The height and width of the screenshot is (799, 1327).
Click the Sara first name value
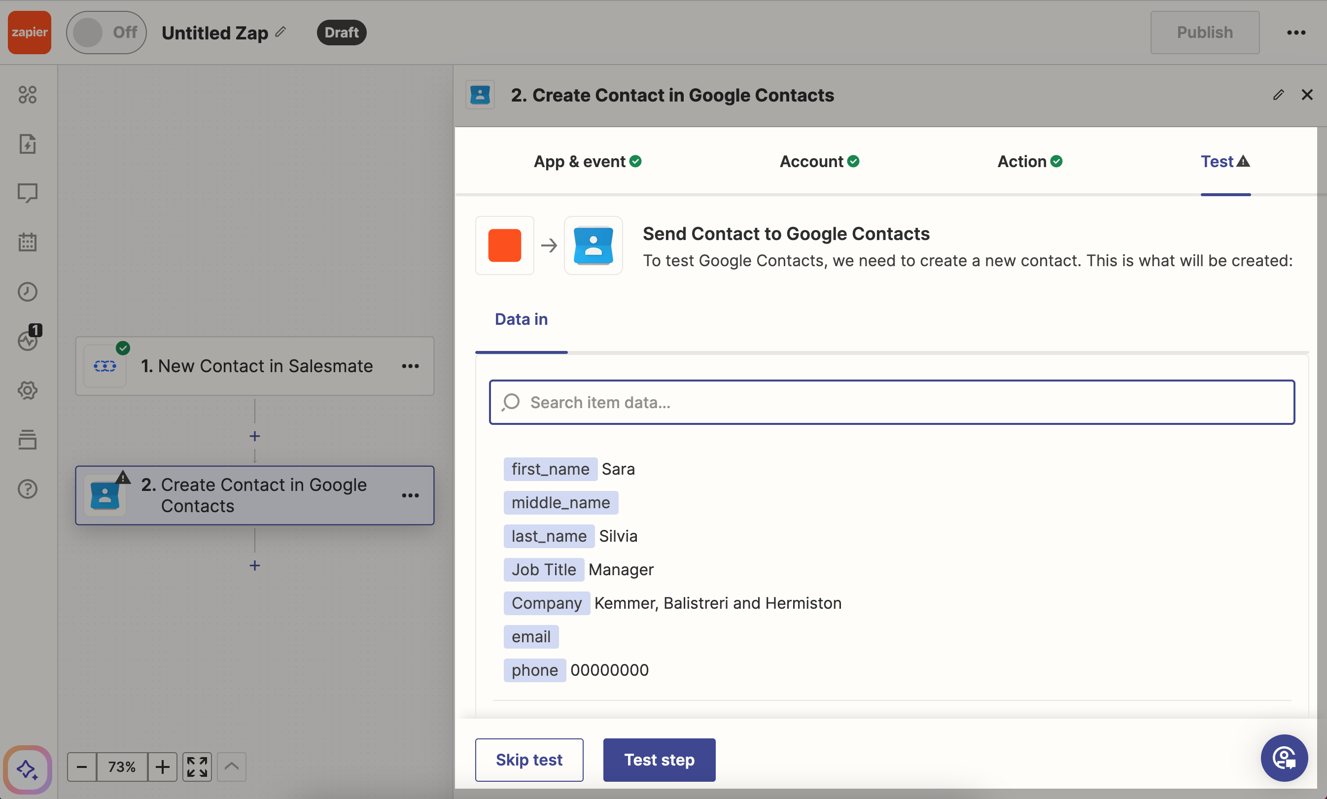(618, 469)
